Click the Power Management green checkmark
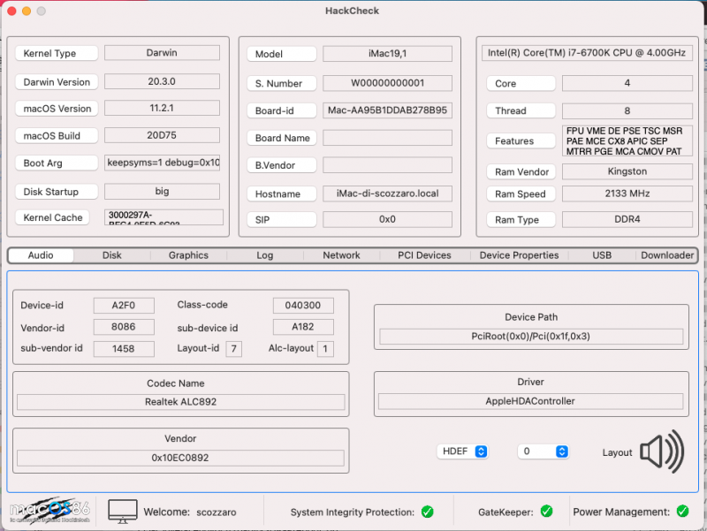Viewport: 707px width, 531px height. tap(682, 512)
